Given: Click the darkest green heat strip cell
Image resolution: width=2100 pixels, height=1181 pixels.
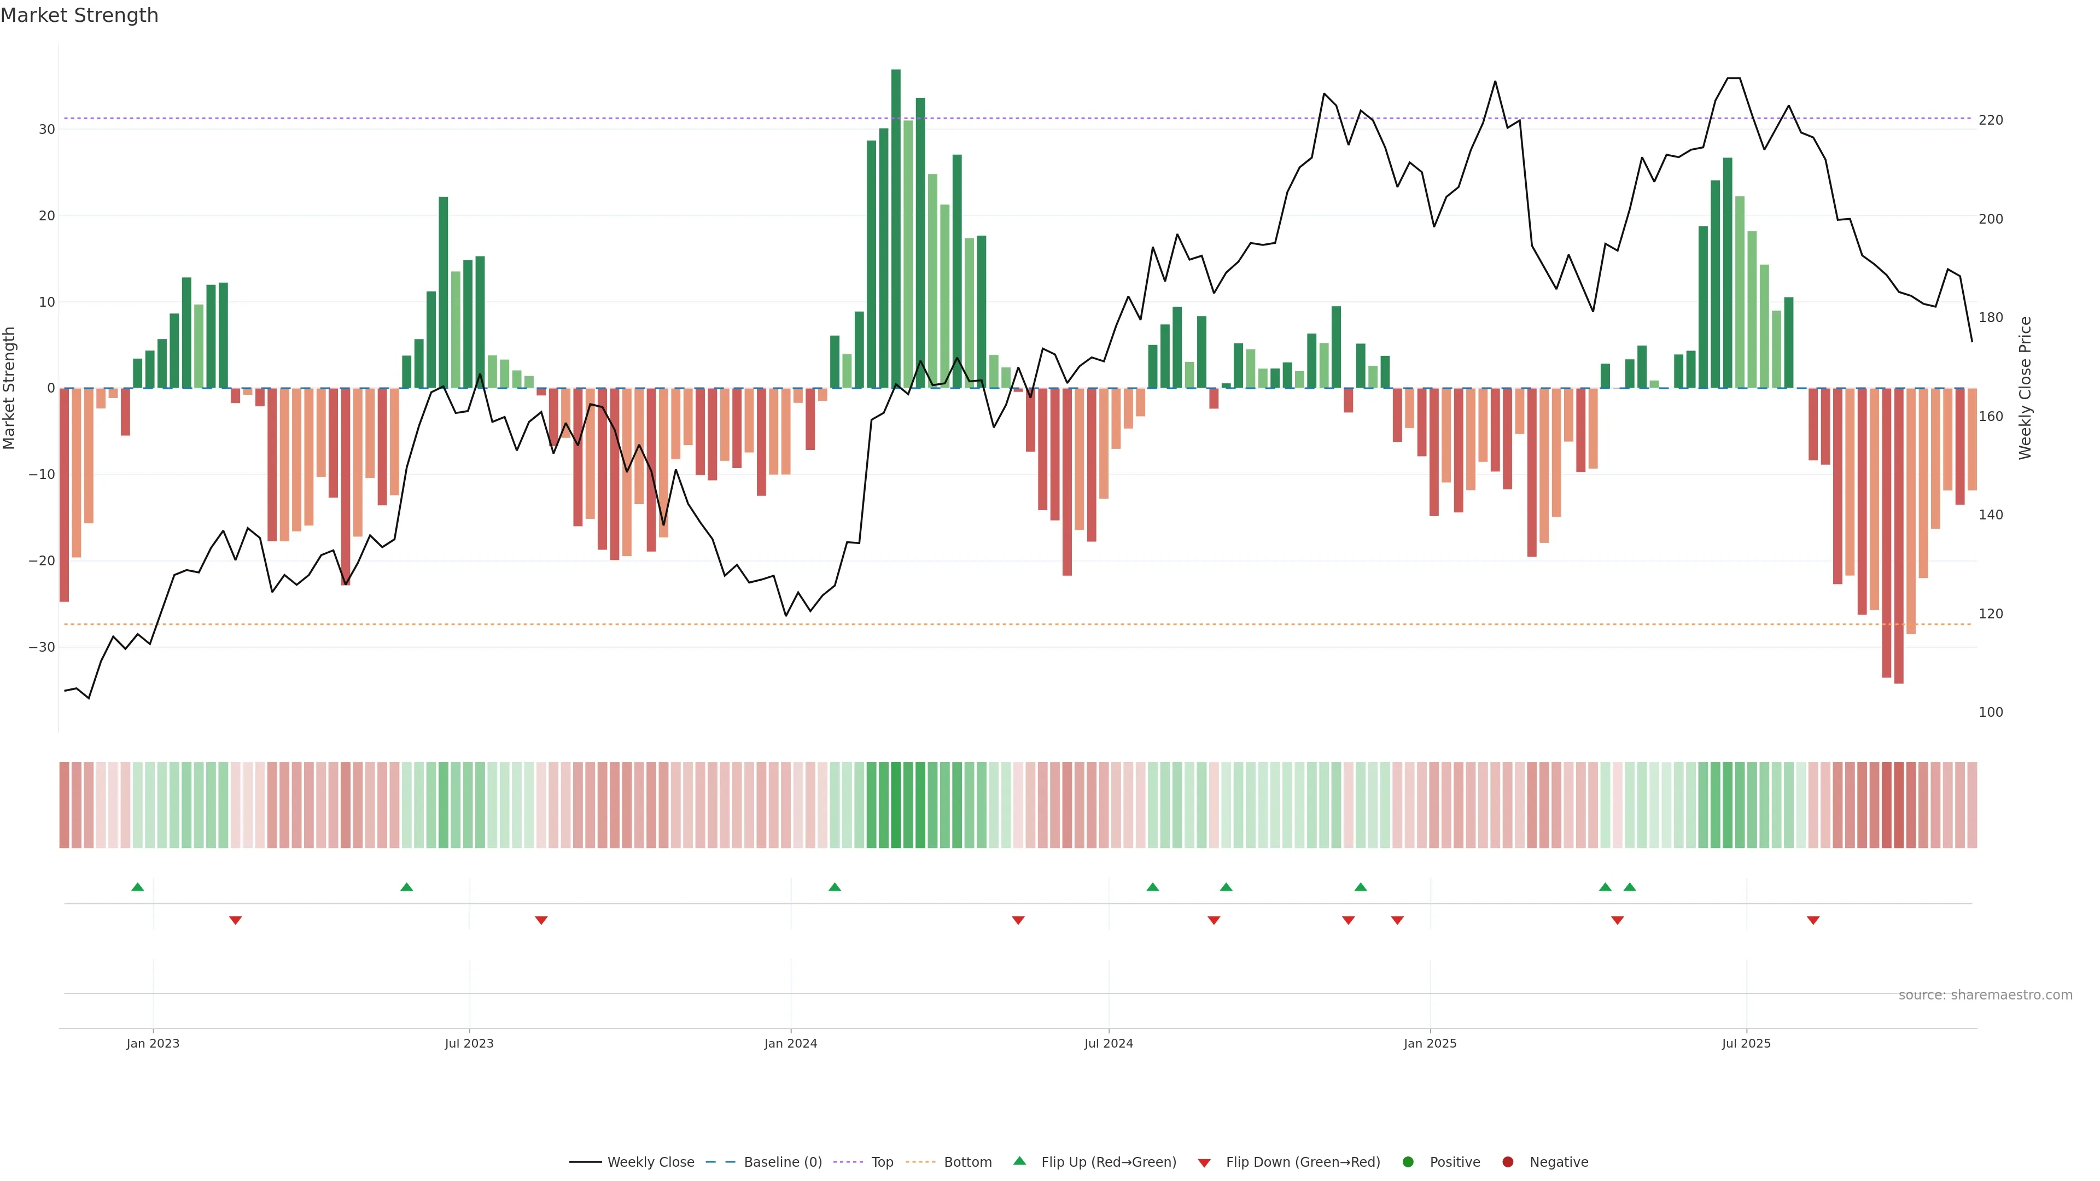Looking at the screenshot, I should click(896, 805).
